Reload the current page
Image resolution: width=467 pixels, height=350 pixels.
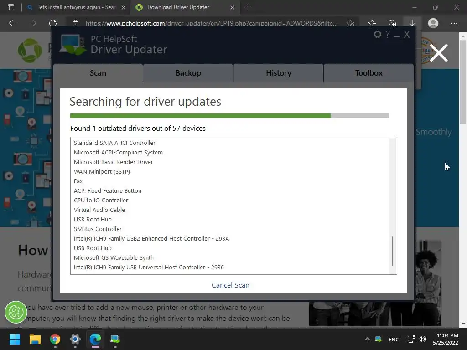(53, 23)
